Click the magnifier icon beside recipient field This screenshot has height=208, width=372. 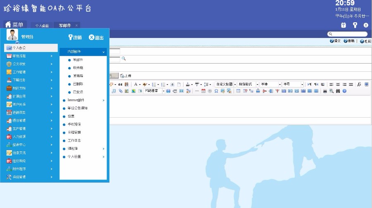(x=124, y=59)
